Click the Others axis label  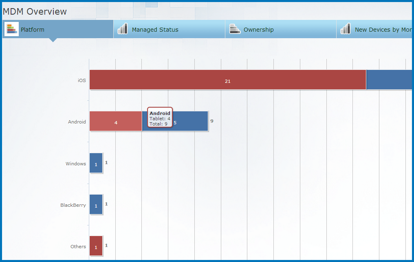click(x=78, y=247)
